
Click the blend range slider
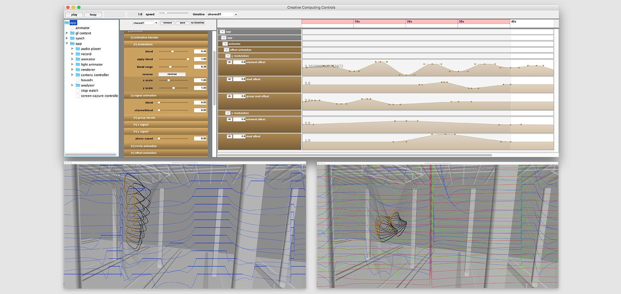pyautogui.click(x=173, y=67)
